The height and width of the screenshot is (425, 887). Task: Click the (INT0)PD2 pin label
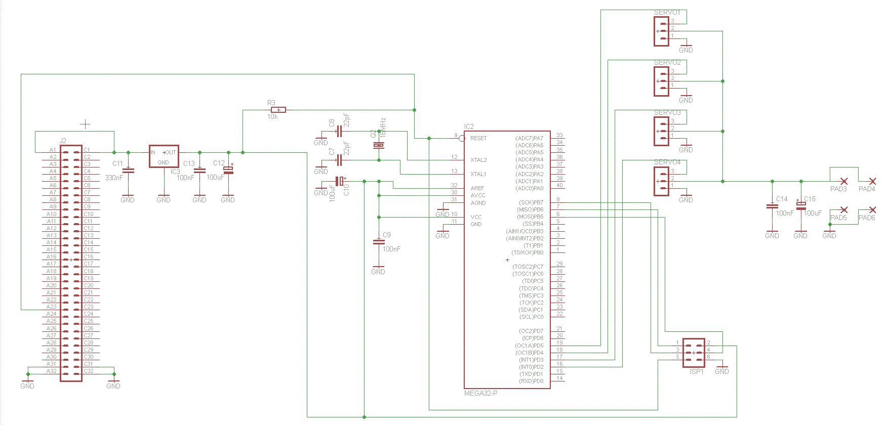point(531,367)
